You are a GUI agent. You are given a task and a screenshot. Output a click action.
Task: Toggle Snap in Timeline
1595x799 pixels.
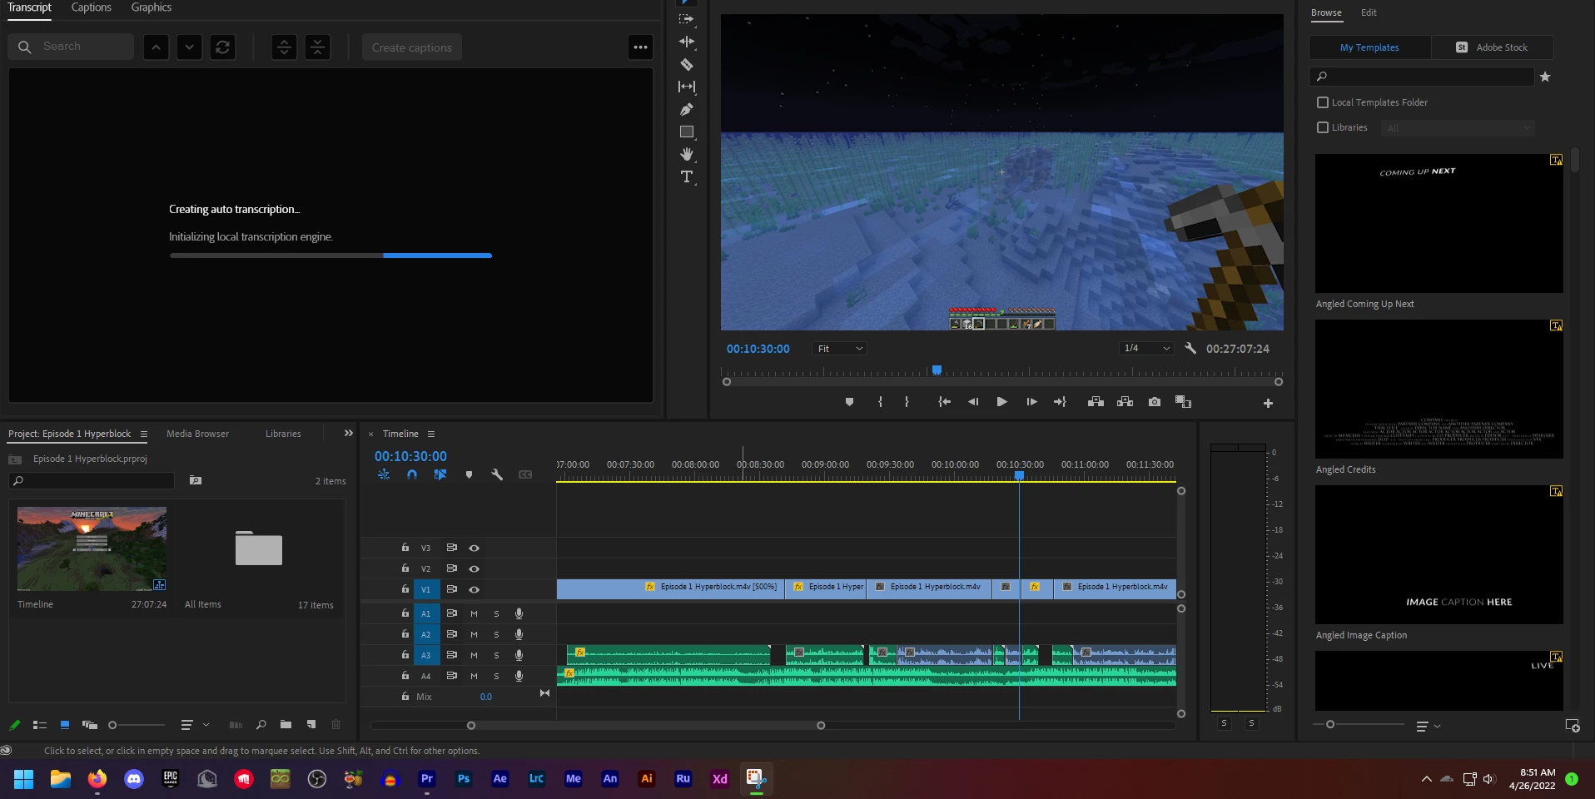(412, 474)
